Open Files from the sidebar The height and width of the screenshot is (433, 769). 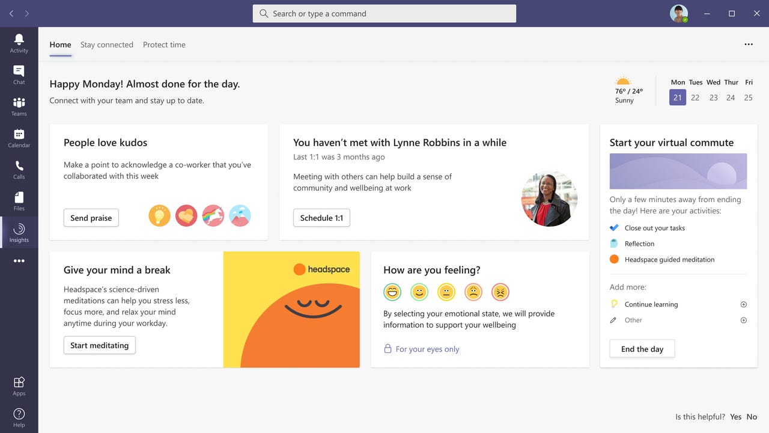coord(19,200)
